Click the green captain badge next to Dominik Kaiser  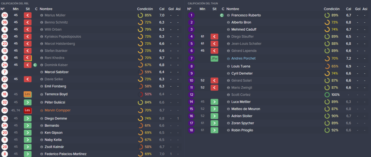[x=35, y=65]
